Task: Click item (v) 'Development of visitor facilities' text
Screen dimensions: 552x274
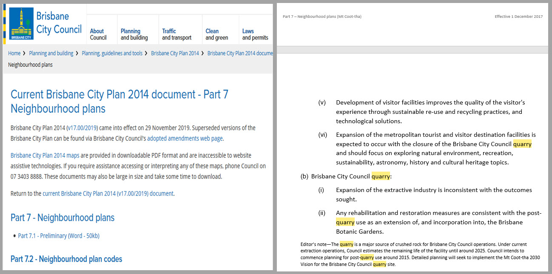Action: [430, 112]
